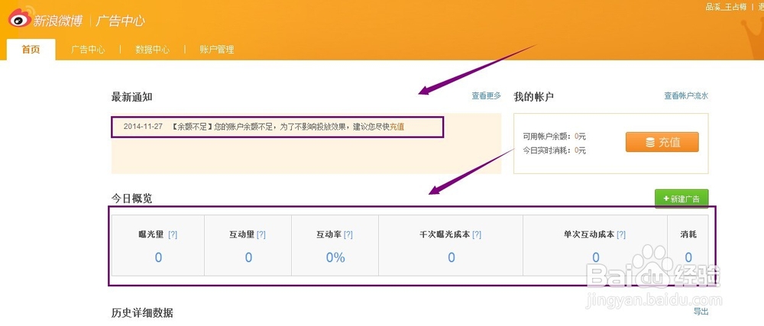764x326 pixels.
Task: Go to the 账户管理 tab
Action: [x=217, y=50]
